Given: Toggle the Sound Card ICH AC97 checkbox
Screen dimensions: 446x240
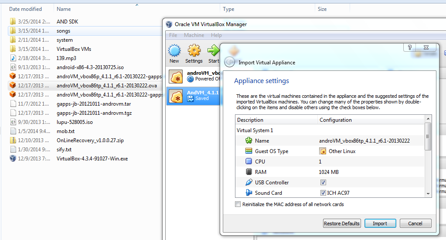Looking at the screenshot, I should click(323, 193).
